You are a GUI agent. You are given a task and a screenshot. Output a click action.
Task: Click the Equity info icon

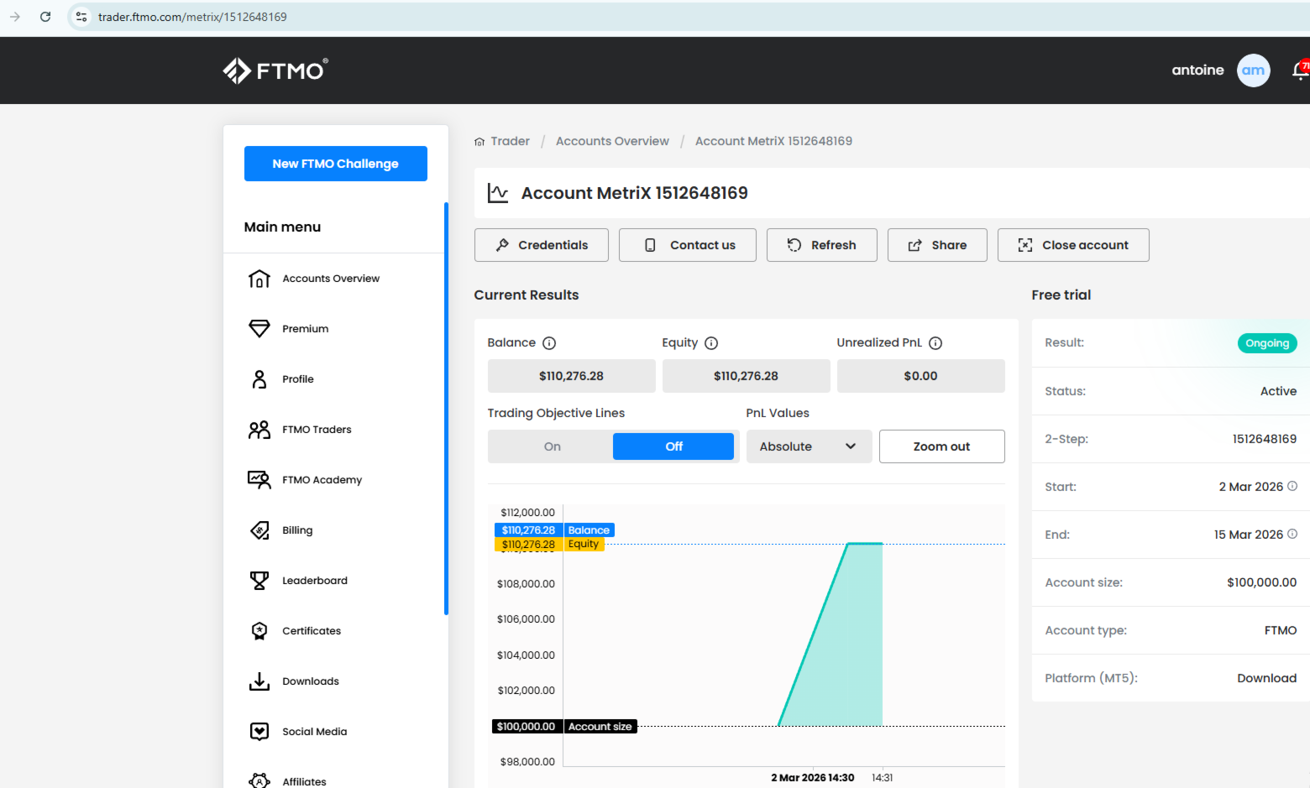point(711,343)
